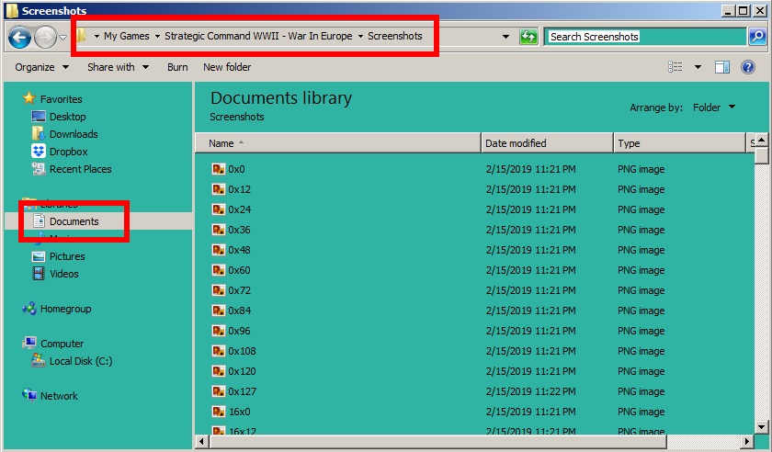Click the folder icon in address bar
The height and width of the screenshot is (452, 772).
[x=81, y=36]
